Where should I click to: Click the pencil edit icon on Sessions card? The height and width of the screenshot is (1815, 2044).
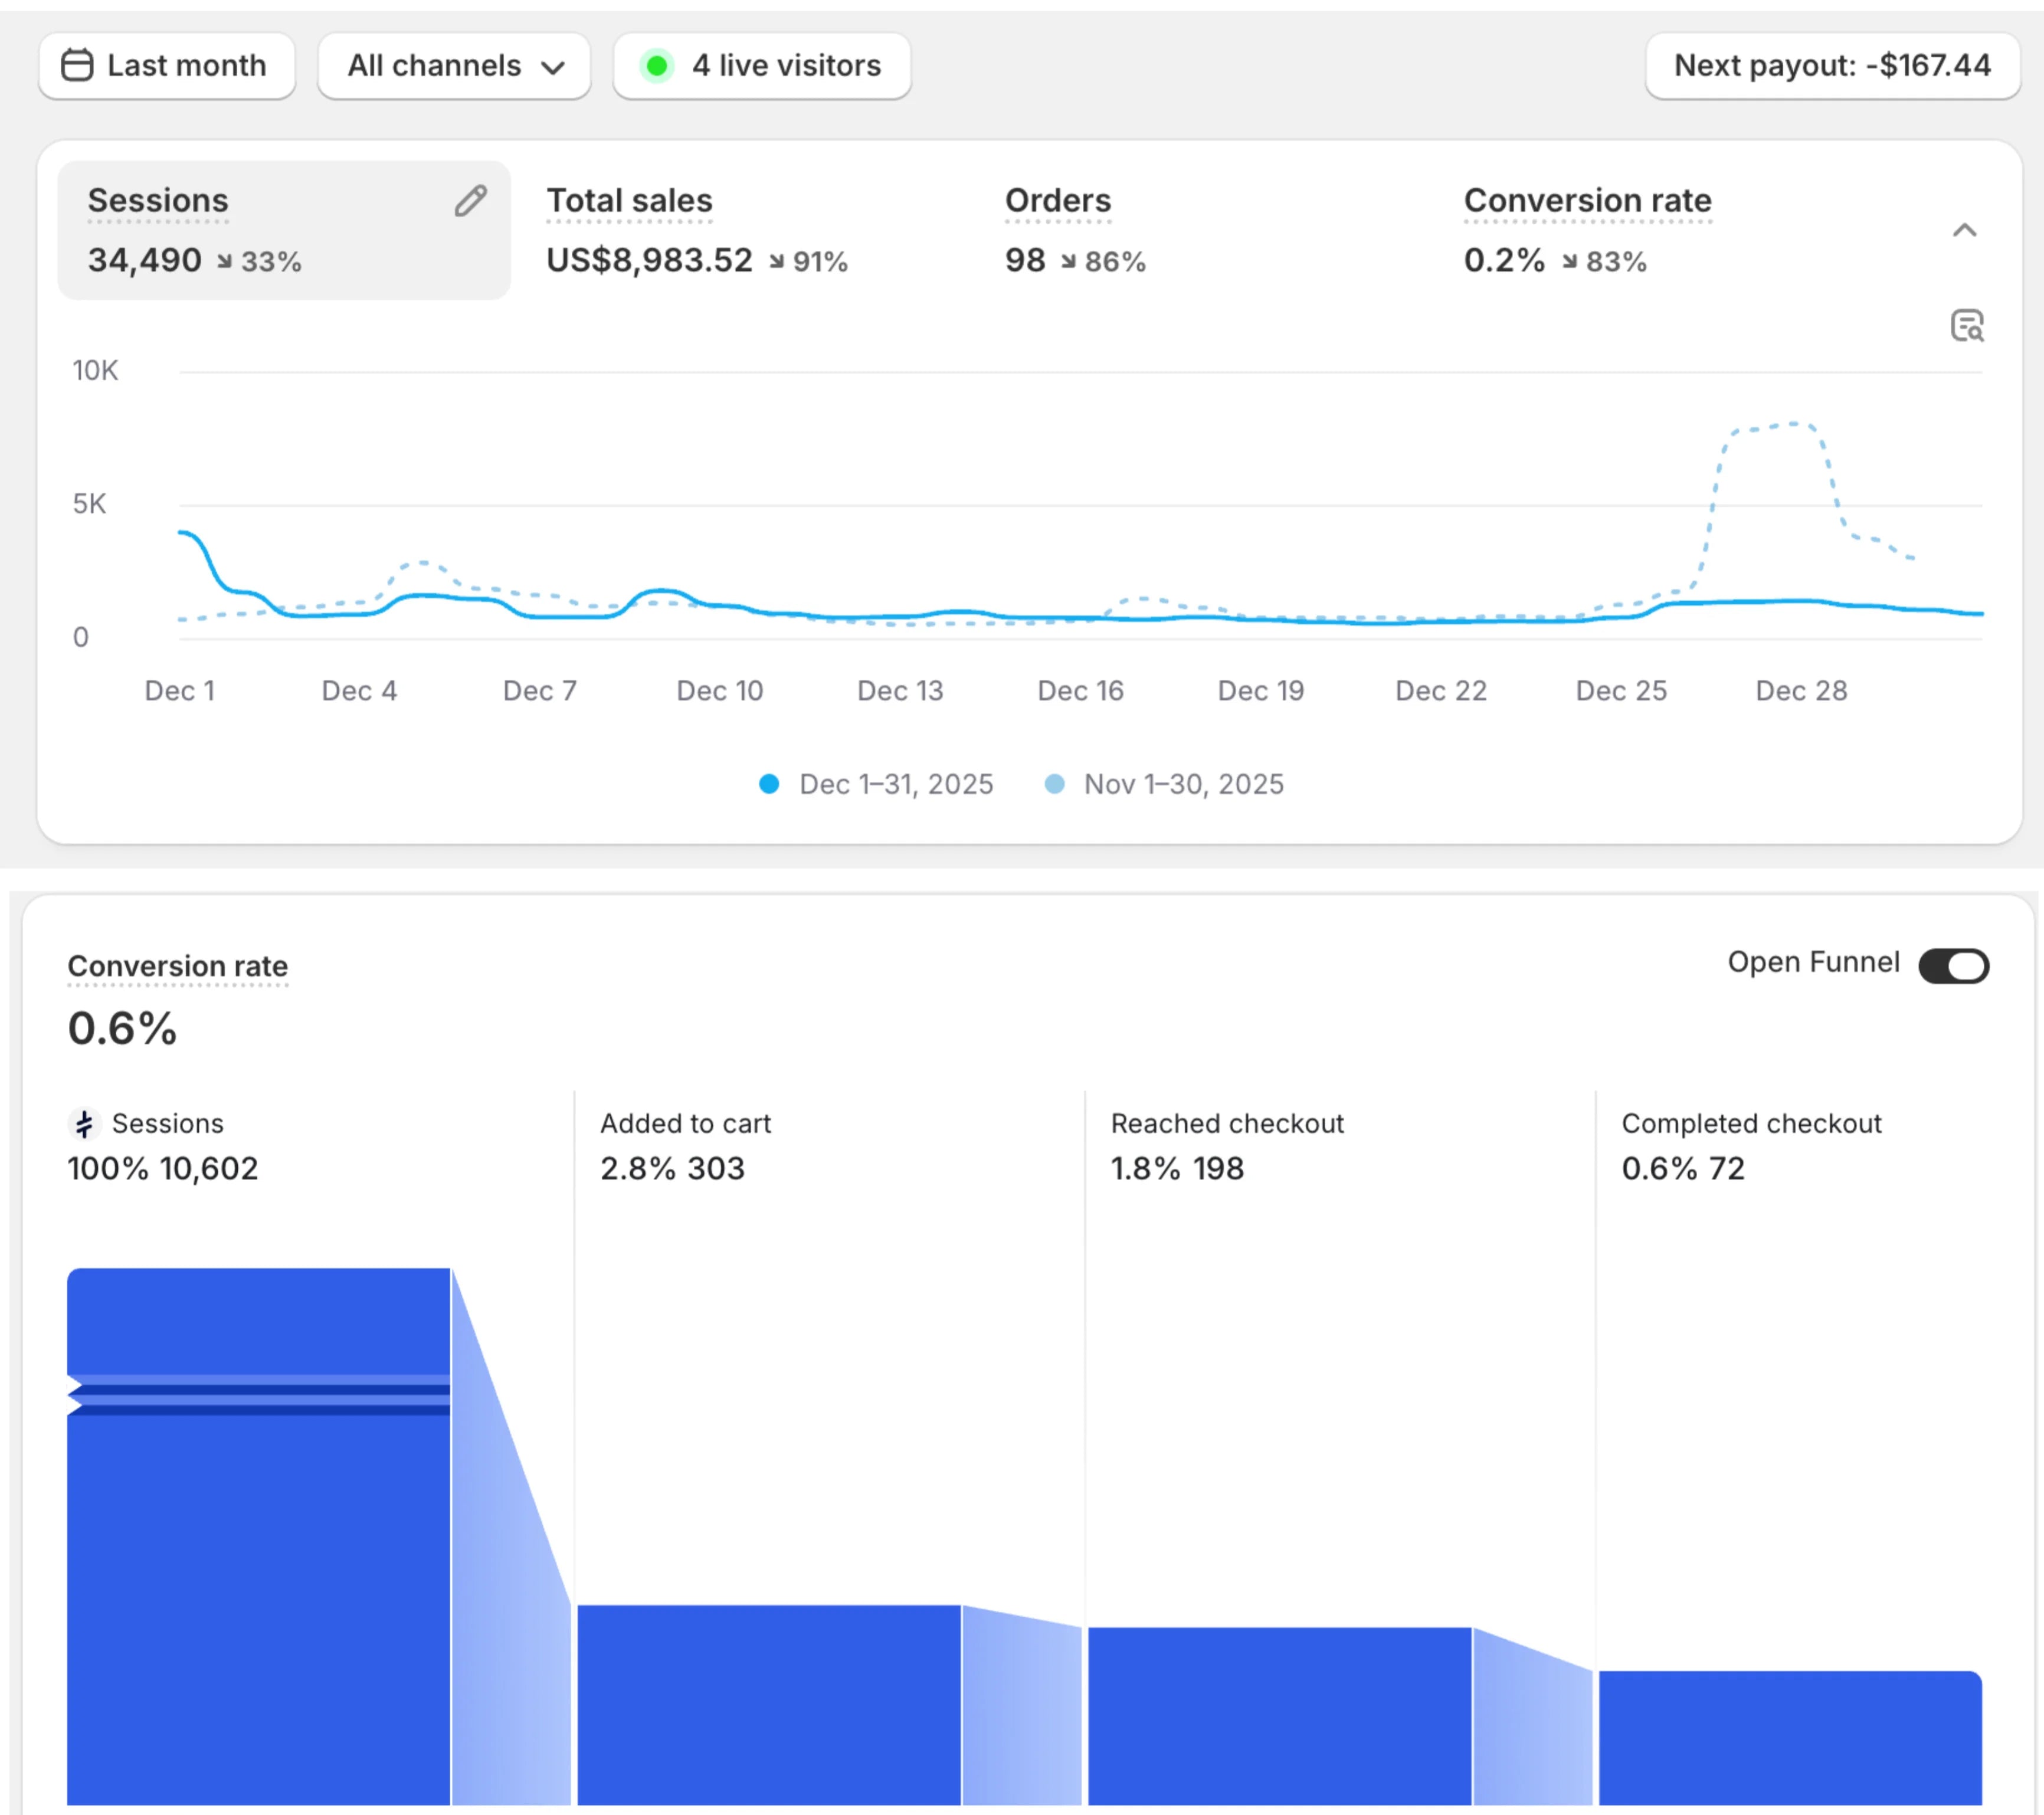pyautogui.click(x=470, y=201)
